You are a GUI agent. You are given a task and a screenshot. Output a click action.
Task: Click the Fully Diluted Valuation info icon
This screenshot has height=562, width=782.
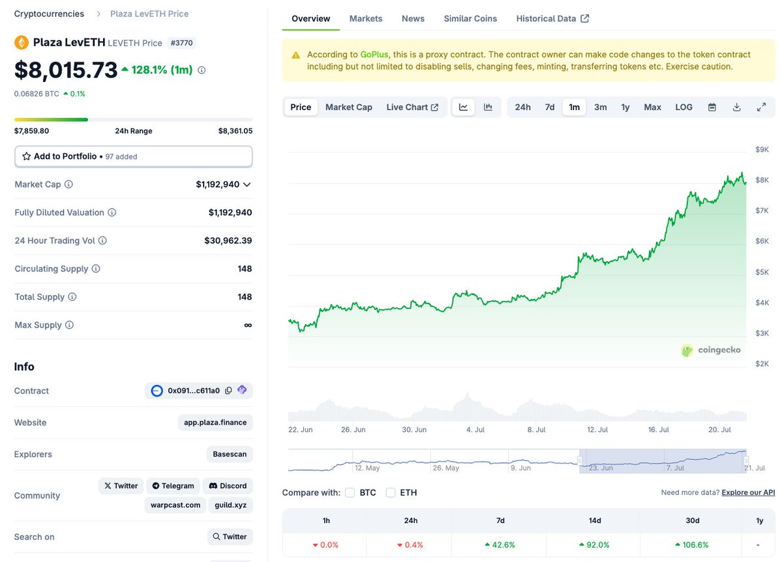point(112,212)
